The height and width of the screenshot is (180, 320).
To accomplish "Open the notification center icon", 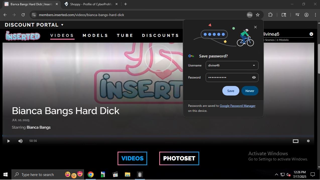I will (x=313, y=174).
